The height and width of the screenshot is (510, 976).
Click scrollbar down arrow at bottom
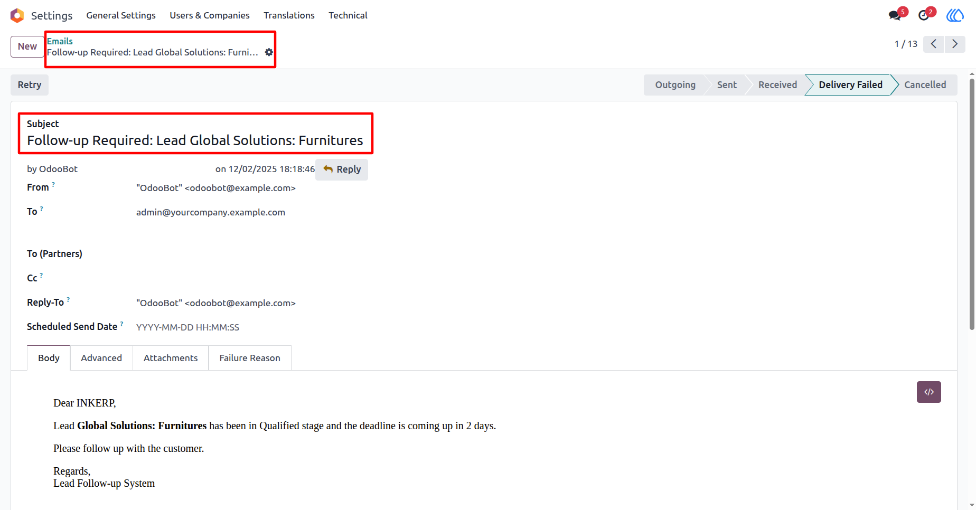coord(972,505)
